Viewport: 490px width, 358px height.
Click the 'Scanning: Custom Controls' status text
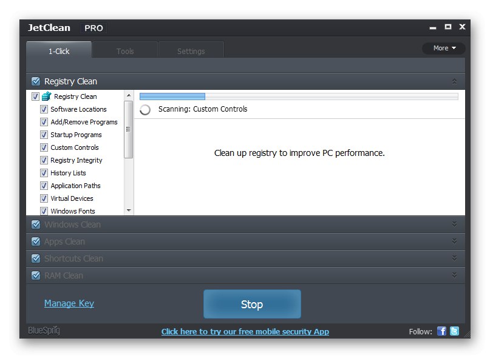pos(203,109)
